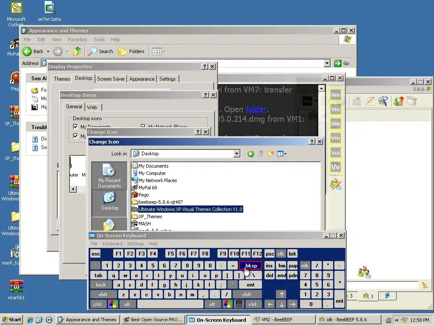Image resolution: width=434 pixels, height=326 pixels.
Task: Select beebeep-5.8.6-qt487 folder
Action: 158,202
